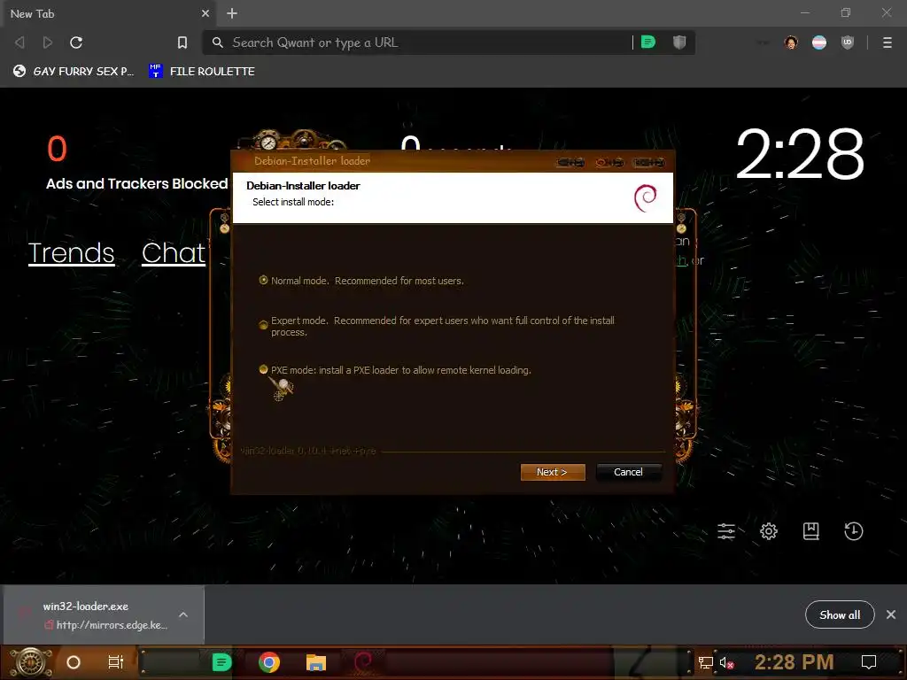The image size is (907, 680).
Task: Open the user profile avatar
Action: 791,42
